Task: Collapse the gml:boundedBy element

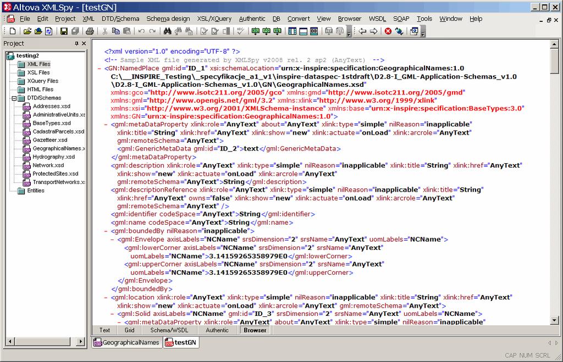Action: point(106,231)
